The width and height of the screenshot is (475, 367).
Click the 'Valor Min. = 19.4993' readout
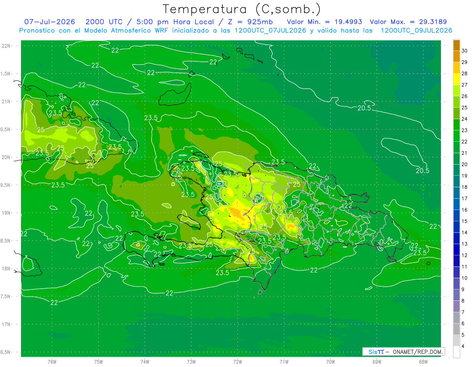coord(324,22)
